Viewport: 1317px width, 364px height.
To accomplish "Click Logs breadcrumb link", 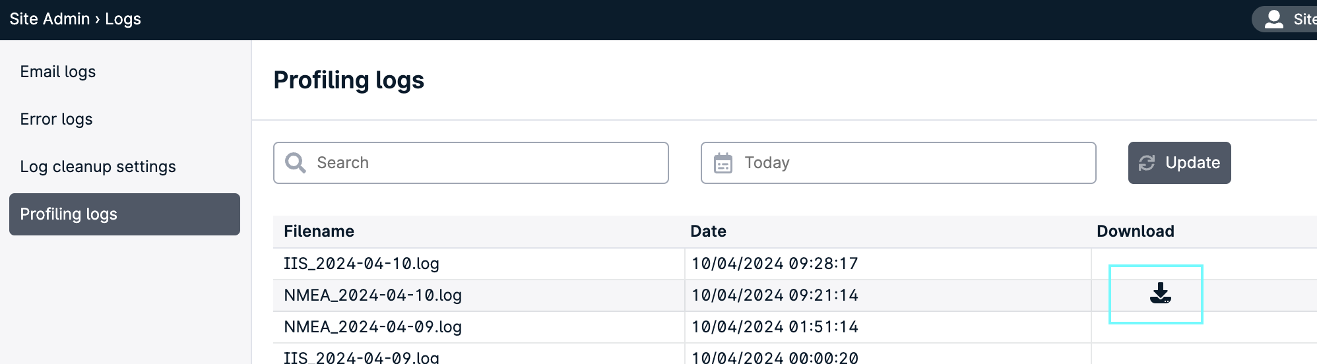I will pos(123,19).
